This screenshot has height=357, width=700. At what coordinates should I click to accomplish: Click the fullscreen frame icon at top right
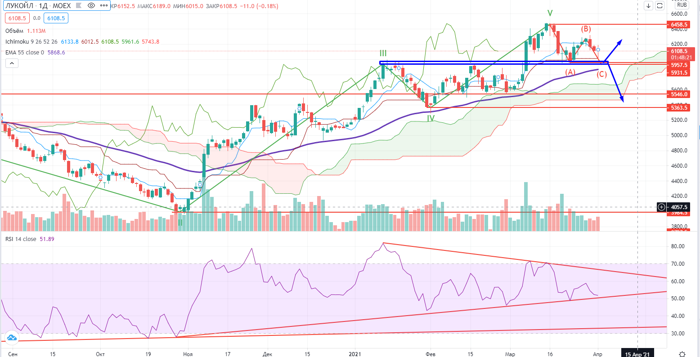(660, 6)
